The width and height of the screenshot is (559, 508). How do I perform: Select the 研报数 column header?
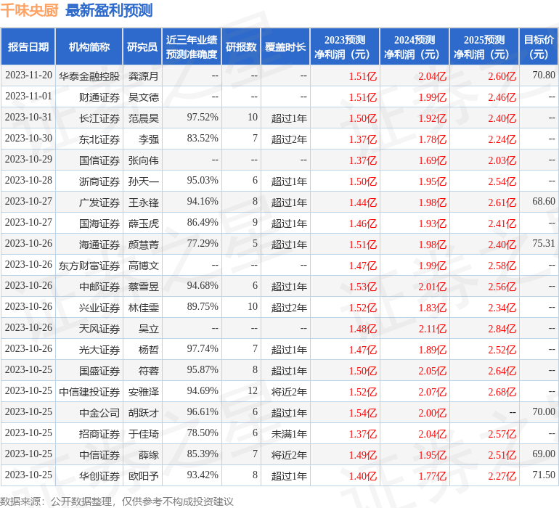tap(241, 46)
